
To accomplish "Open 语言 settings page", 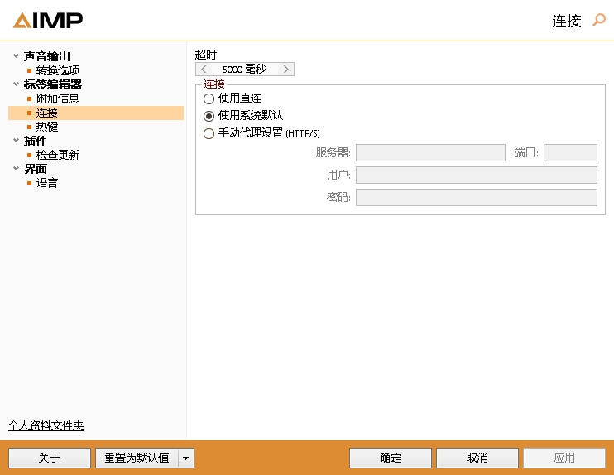I will (x=47, y=183).
